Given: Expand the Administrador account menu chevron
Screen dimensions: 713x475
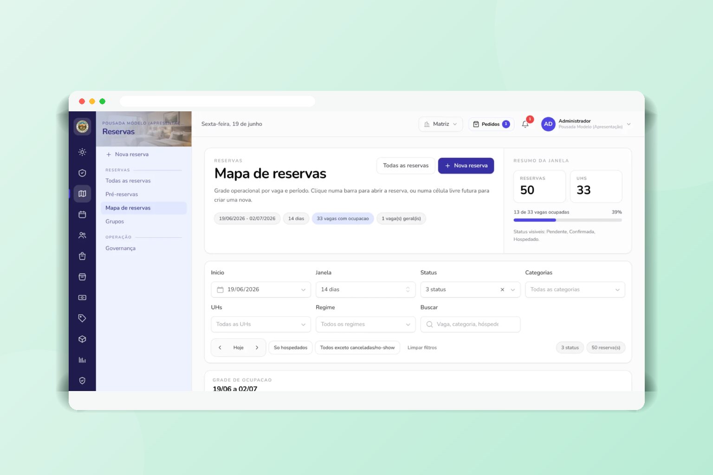Looking at the screenshot, I should click(x=629, y=124).
